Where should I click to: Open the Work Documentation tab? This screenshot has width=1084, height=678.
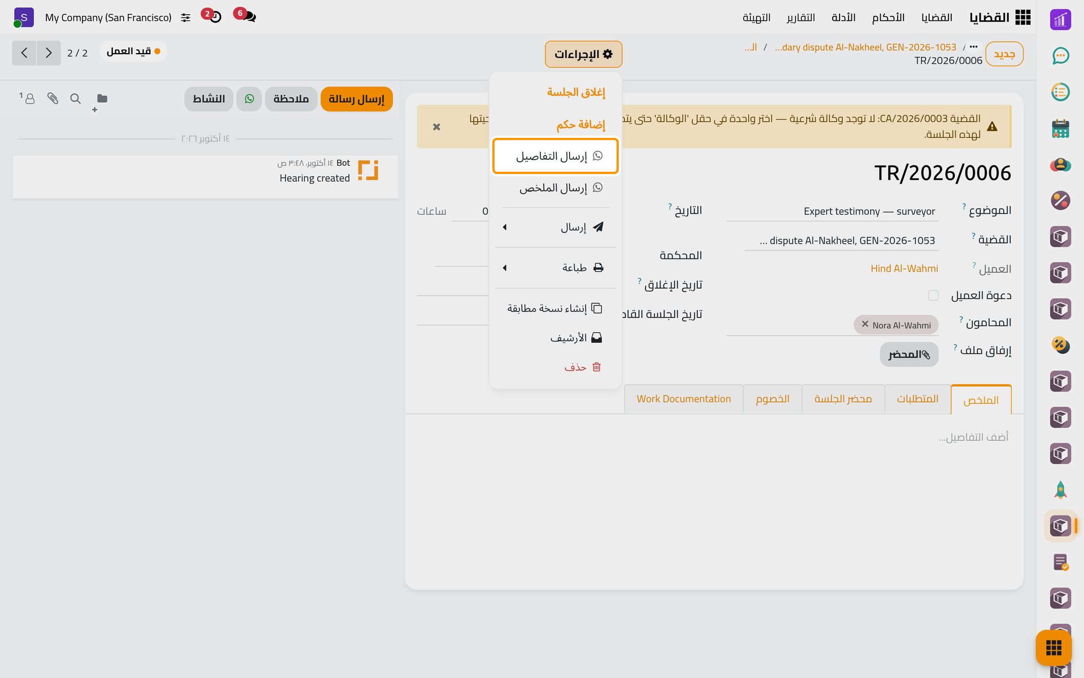click(684, 399)
